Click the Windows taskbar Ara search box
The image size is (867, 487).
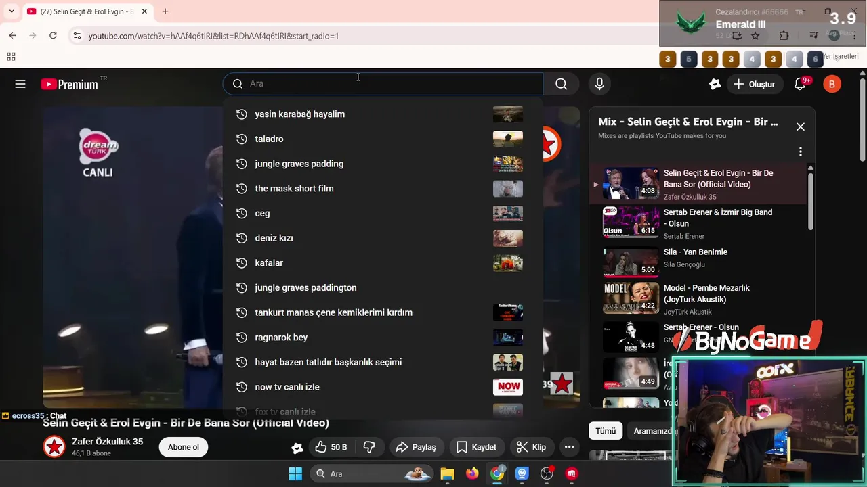372,473
